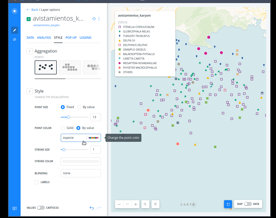Switch to the POP-UP tab
The image size is (276, 218).
point(71,37)
